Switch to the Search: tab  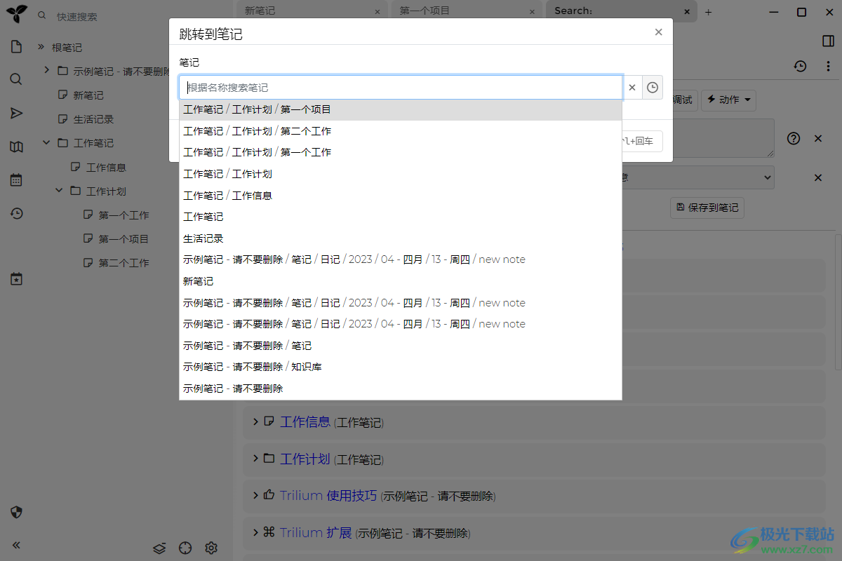[x=622, y=11]
